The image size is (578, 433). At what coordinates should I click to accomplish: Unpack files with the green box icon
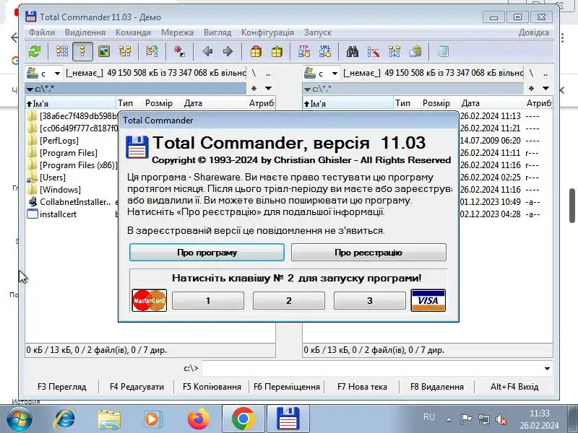277,51
